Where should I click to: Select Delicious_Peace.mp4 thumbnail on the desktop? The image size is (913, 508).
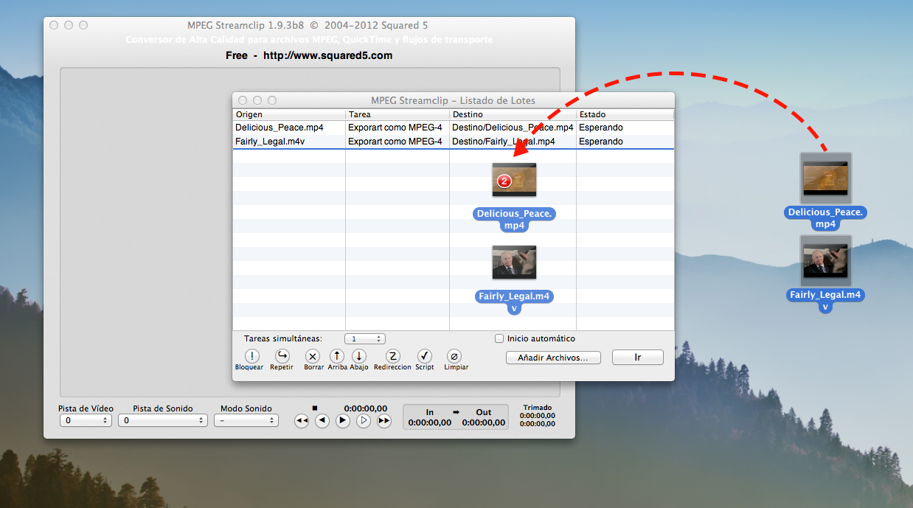pyautogui.click(x=825, y=178)
